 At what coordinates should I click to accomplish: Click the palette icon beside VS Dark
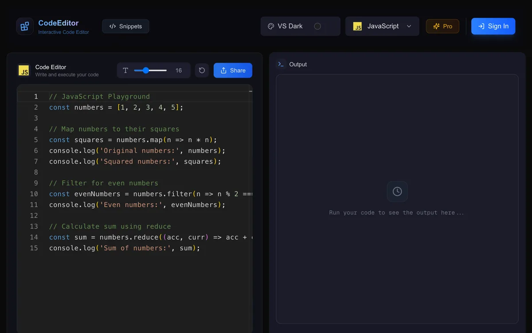pos(271,26)
